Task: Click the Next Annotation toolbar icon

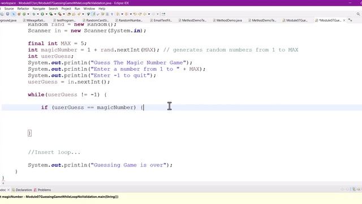Action: tap(118, 14)
